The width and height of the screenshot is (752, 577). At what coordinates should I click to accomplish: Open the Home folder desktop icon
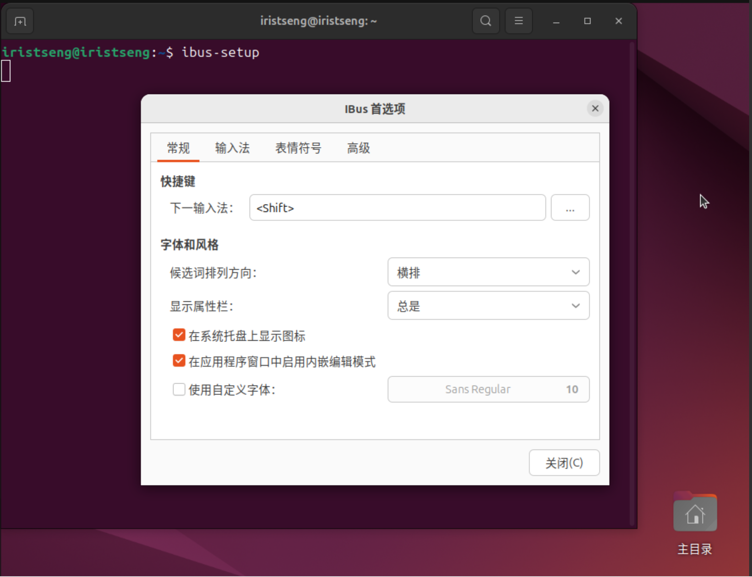[x=694, y=513]
